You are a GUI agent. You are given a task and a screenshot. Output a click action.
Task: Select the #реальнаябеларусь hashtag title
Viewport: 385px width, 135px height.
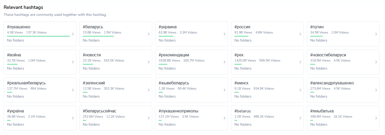tap(26, 83)
